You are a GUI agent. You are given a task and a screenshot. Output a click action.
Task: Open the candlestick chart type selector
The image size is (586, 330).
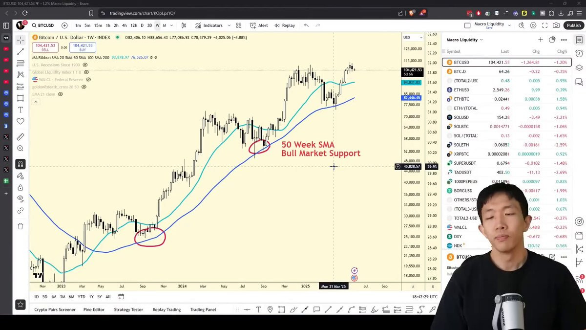[184, 25]
